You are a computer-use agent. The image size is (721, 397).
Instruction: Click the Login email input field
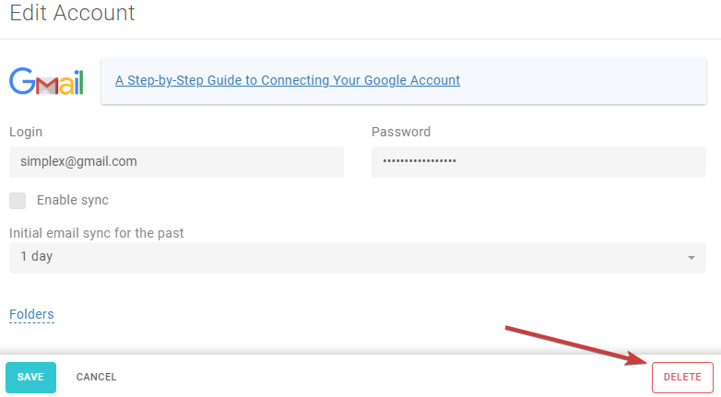[177, 162]
